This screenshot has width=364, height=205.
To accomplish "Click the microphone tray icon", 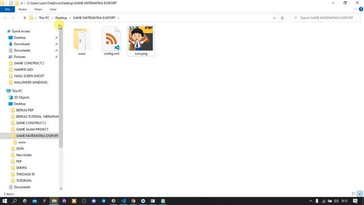I will (317, 201).
